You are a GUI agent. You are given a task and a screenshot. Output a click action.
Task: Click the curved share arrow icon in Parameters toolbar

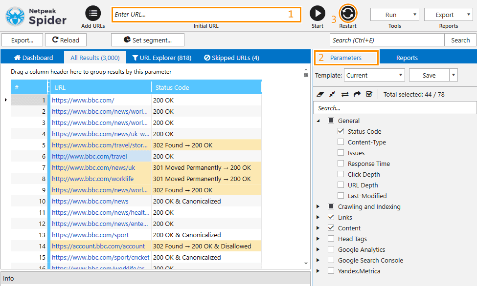pos(357,94)
